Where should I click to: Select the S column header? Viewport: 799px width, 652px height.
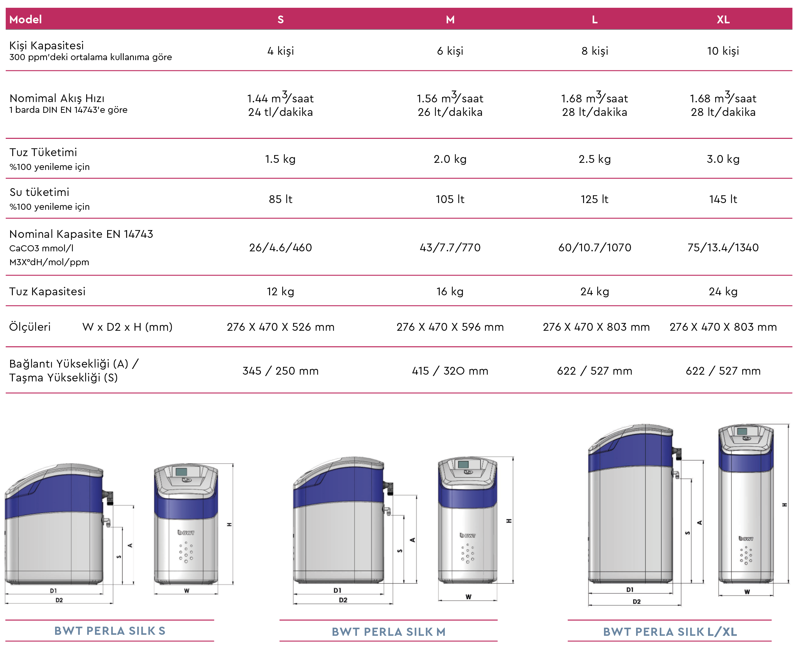281,20
